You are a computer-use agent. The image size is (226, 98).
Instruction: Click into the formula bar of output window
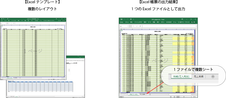(x=169, y=26)
